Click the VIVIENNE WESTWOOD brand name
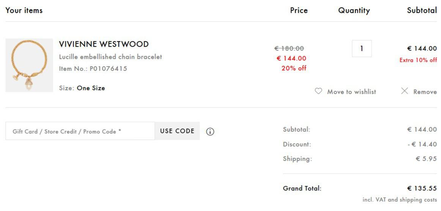441x211 pixels. click(104, 44)
